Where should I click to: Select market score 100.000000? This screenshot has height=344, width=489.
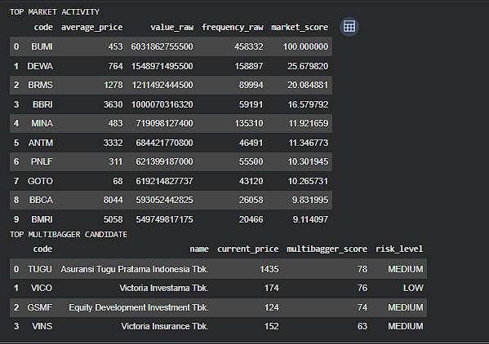pyautogui.click(x=305, y=46)
